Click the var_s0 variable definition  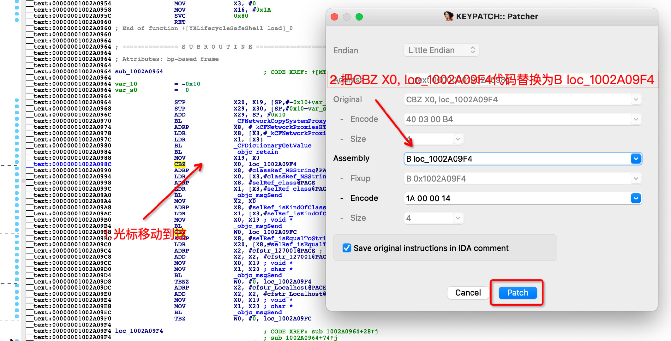pos(126,90)
